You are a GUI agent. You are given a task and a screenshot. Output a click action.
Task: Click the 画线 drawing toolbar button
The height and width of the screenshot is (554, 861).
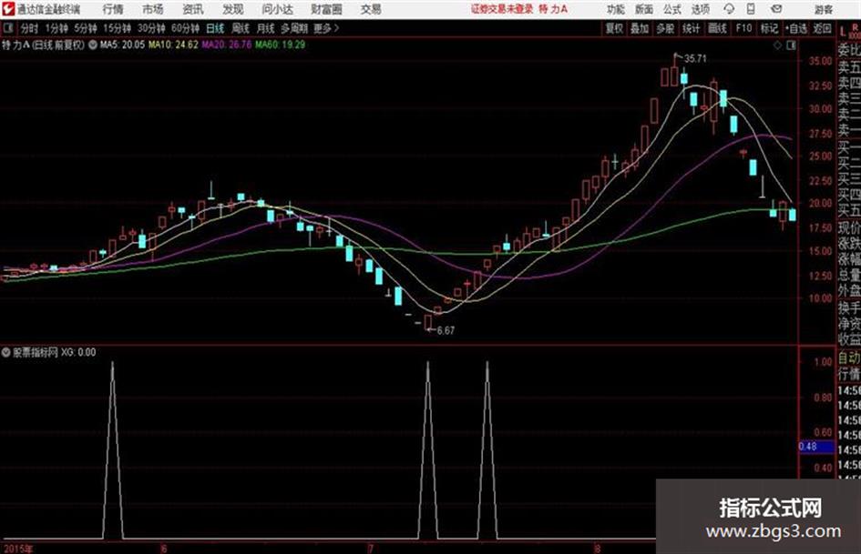tap(717, 28)
